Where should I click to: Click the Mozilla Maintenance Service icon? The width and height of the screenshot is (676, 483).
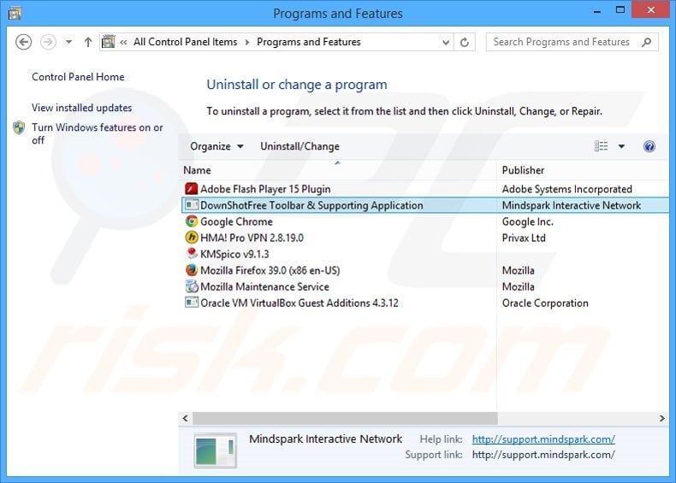point(191,286)
